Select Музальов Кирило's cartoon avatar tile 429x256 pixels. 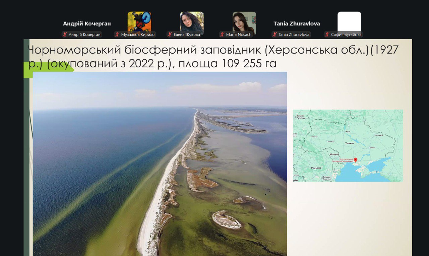(x=139, y=21)
